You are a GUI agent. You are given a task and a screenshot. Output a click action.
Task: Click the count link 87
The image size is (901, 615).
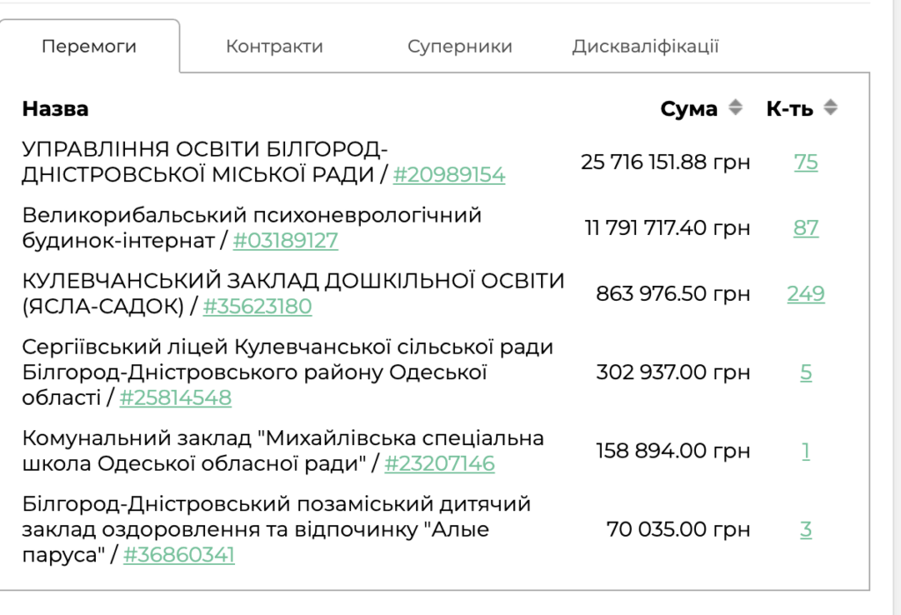point(805,228)
